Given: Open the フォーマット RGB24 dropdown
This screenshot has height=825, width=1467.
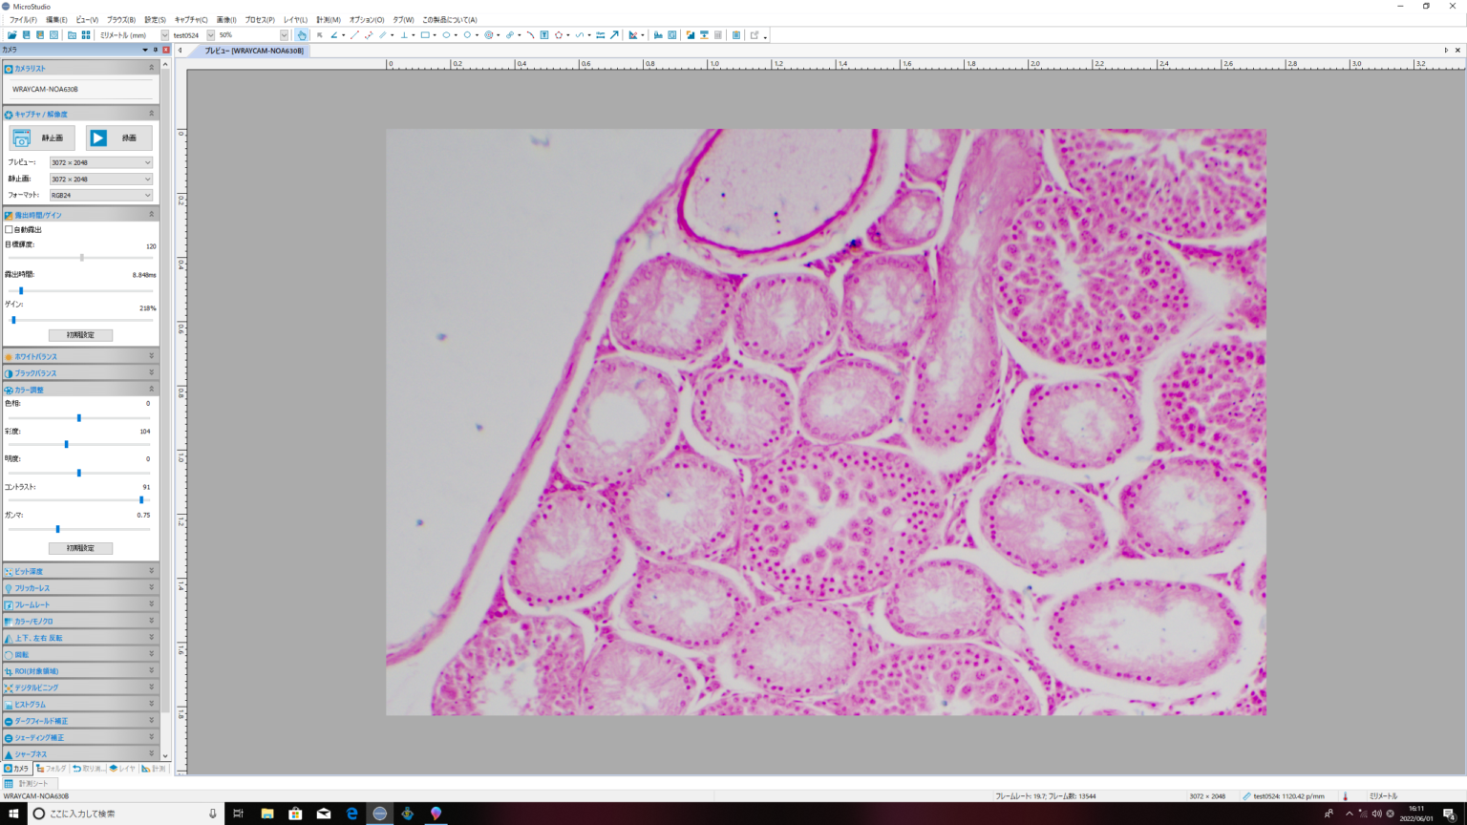Looking at the screenshot, I should [100, 196].
